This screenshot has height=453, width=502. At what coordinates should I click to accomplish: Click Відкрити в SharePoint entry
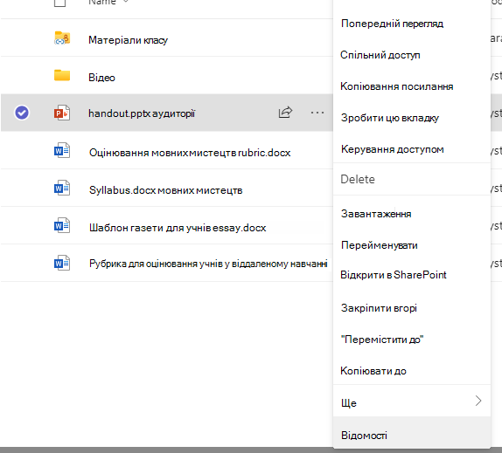pos(394,275)
